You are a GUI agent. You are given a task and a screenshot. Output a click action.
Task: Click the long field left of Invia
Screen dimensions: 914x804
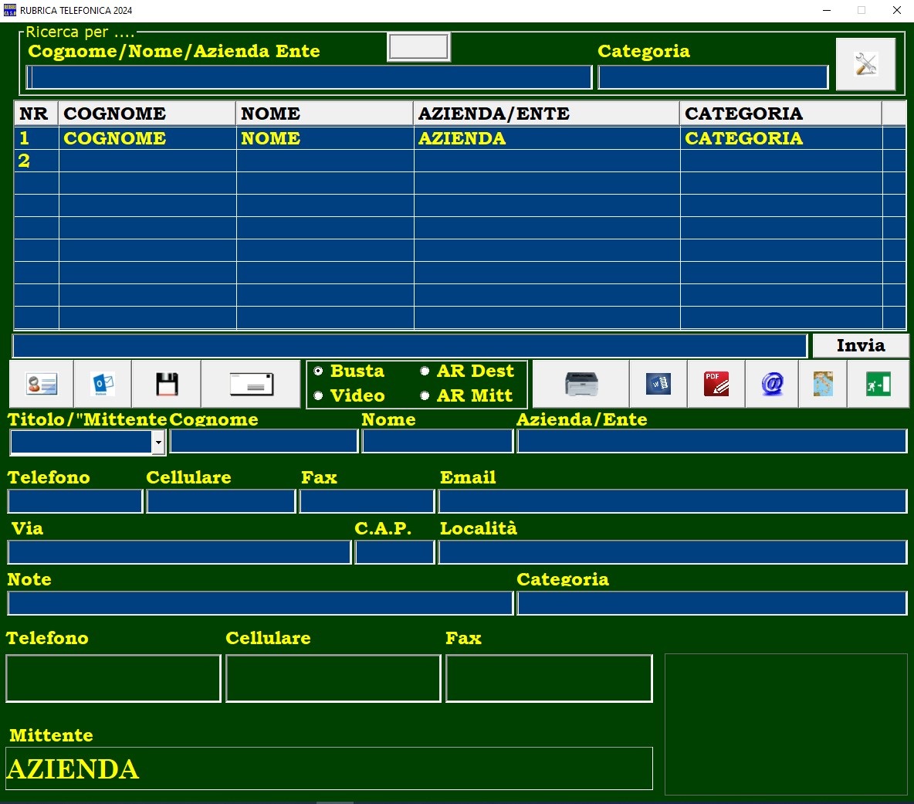409,346
